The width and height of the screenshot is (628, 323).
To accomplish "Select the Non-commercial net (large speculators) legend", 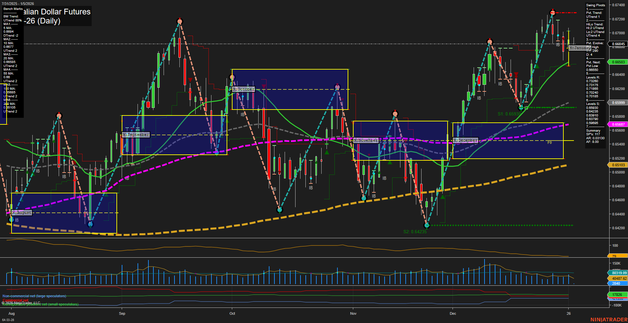I will (34, 296).
